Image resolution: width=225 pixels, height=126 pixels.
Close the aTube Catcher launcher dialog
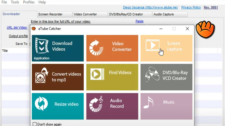click(x=187, y=29)
